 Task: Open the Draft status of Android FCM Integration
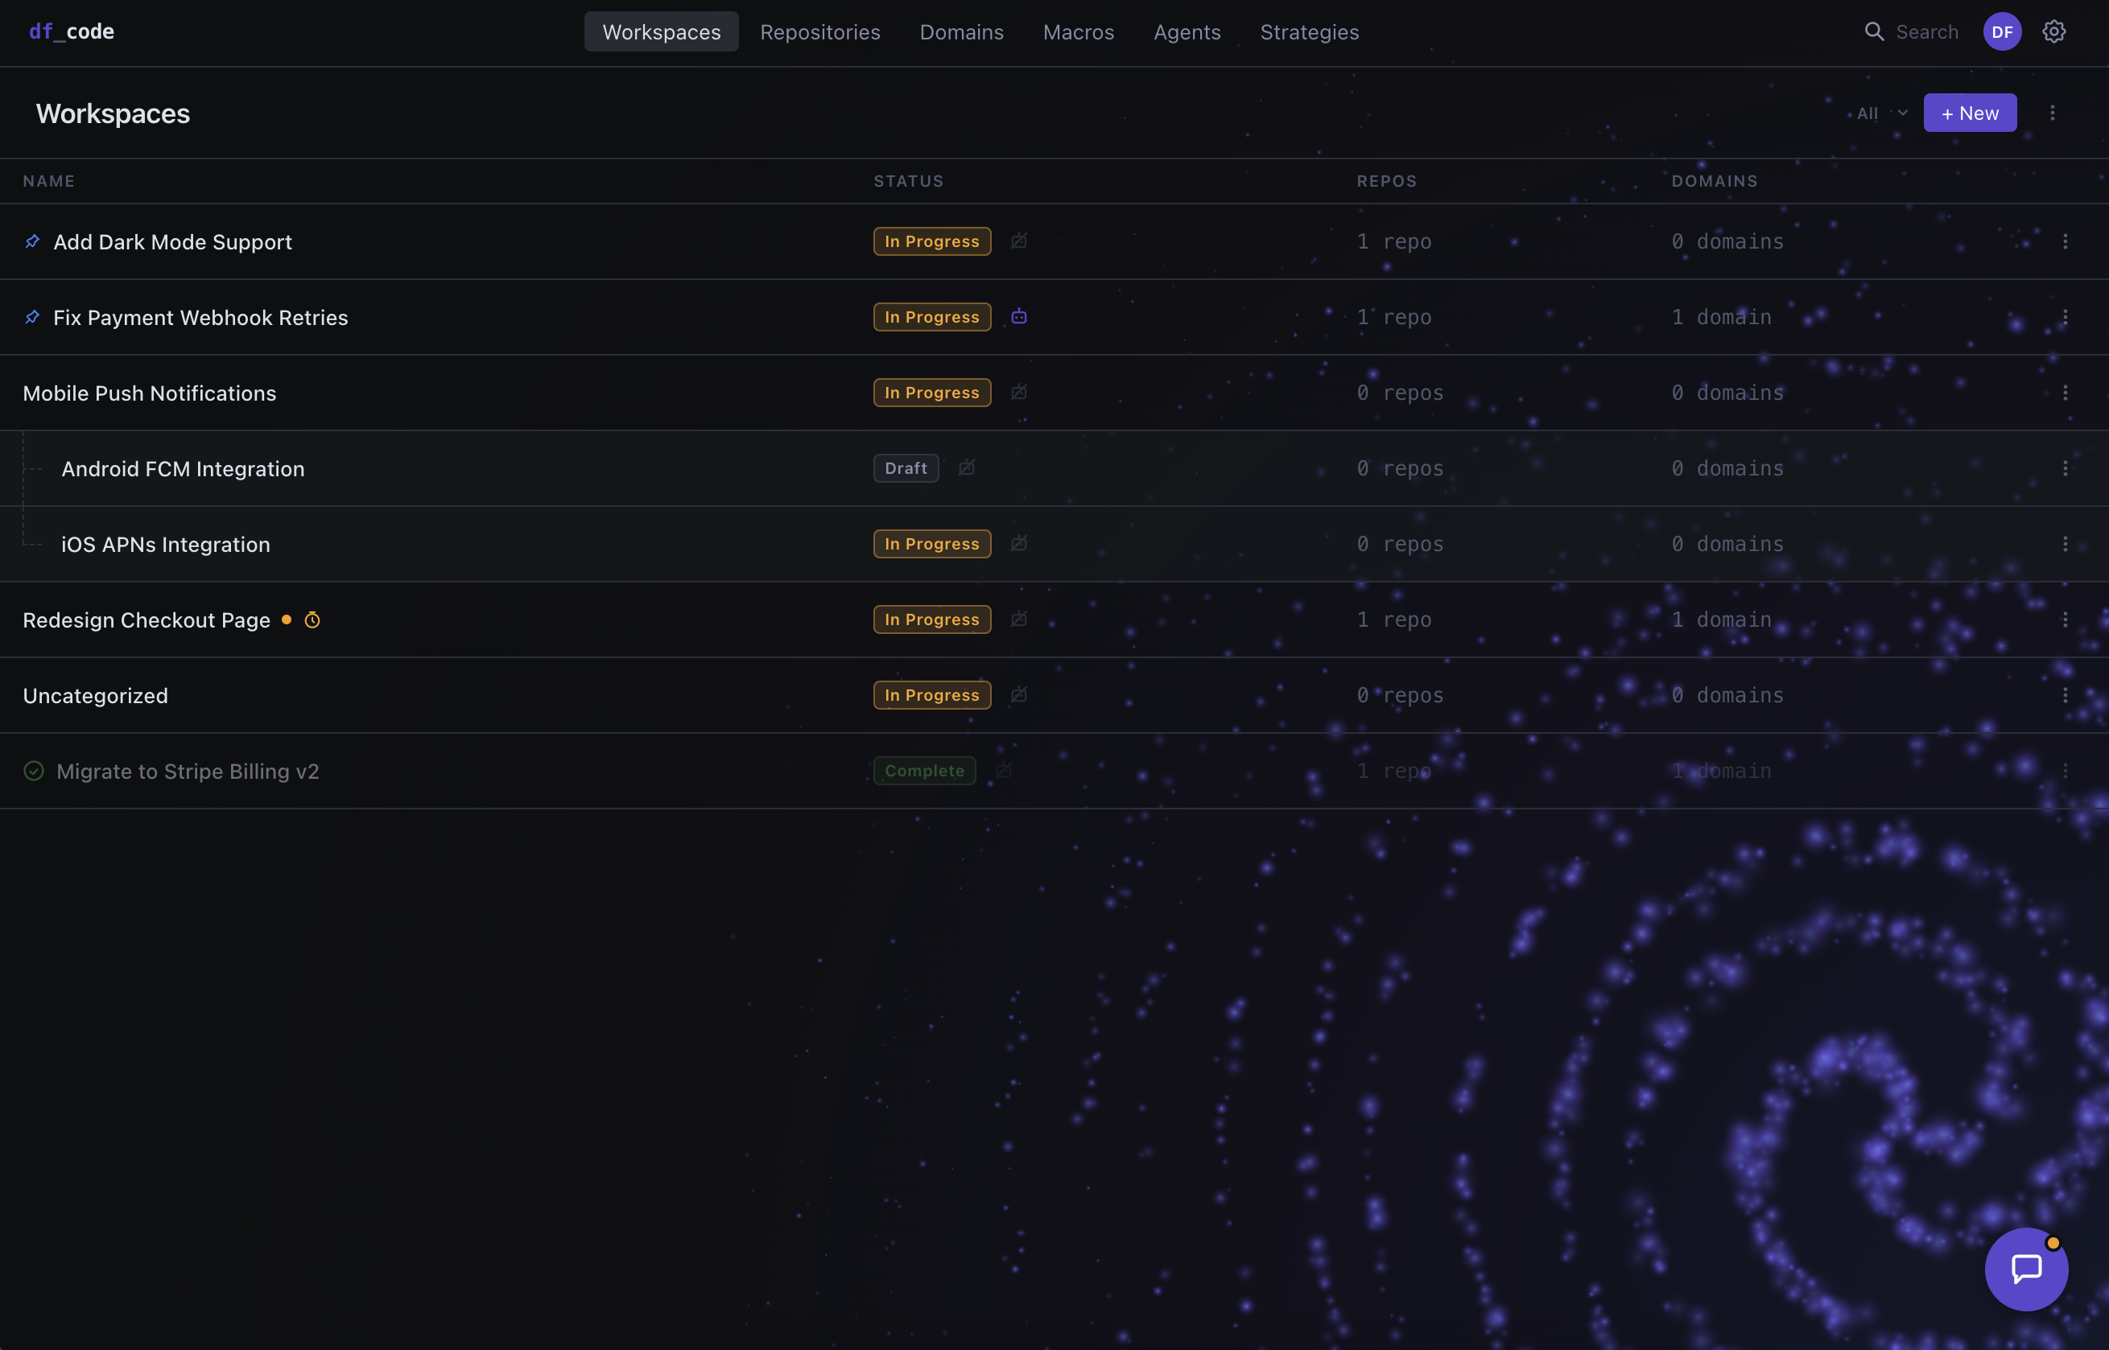click(x=906, y=468)
